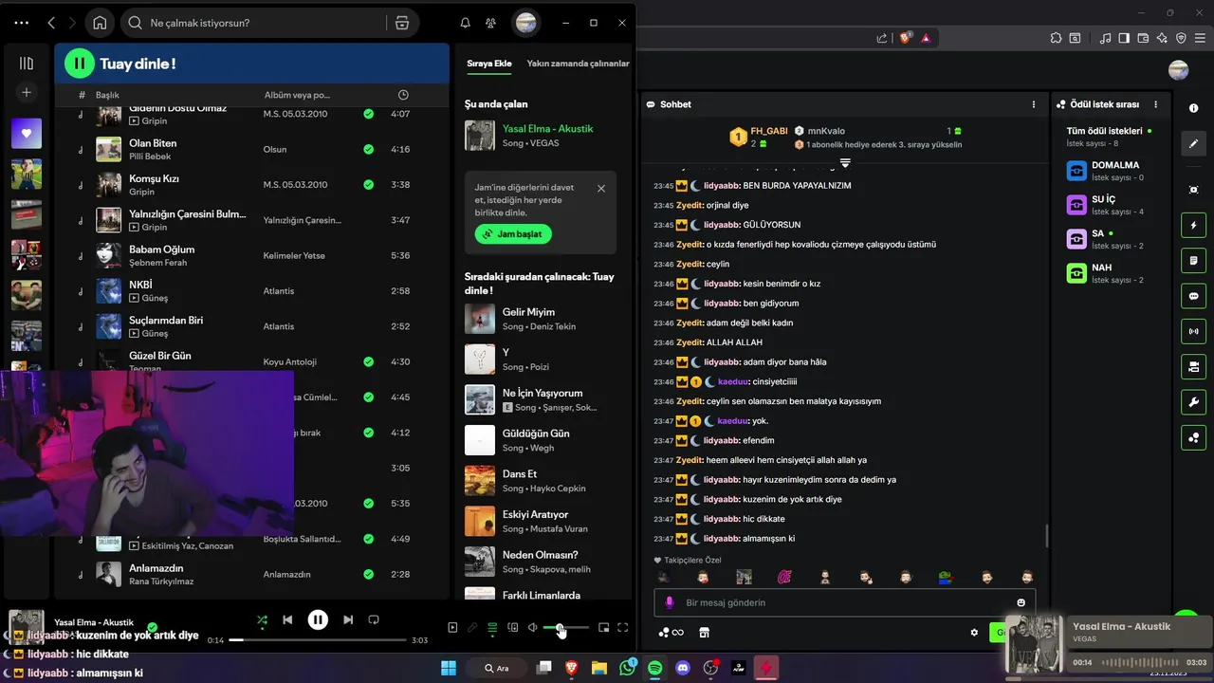
Task: Mute Spotify with the speaker icon
Action: pos(533,627)
